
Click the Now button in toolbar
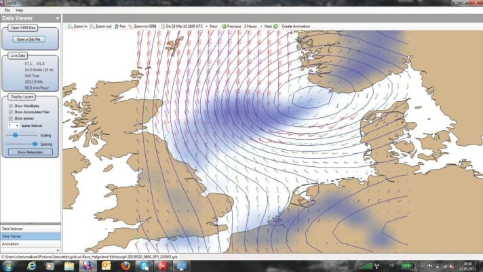coord(214,26)
